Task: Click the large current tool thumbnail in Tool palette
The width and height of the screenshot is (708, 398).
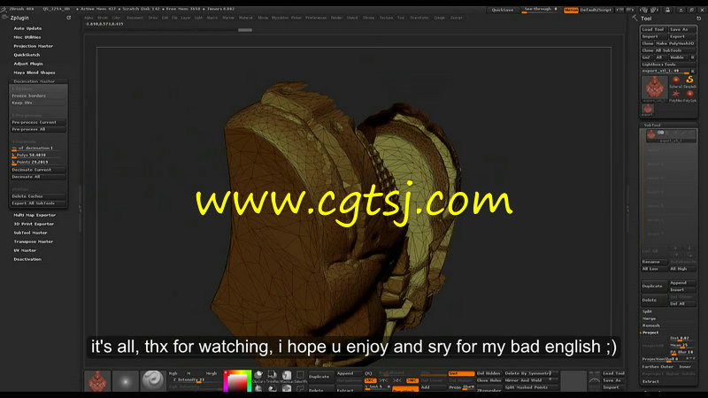Action: 654,88
